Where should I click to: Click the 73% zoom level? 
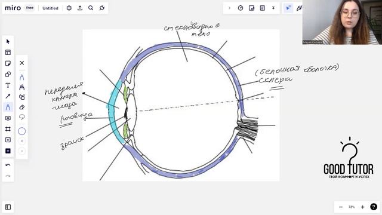tap(352, 207)
